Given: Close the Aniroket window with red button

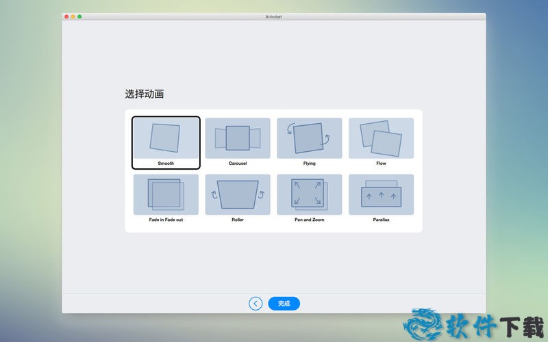Looking at the screenshot, I should point(66,16).
